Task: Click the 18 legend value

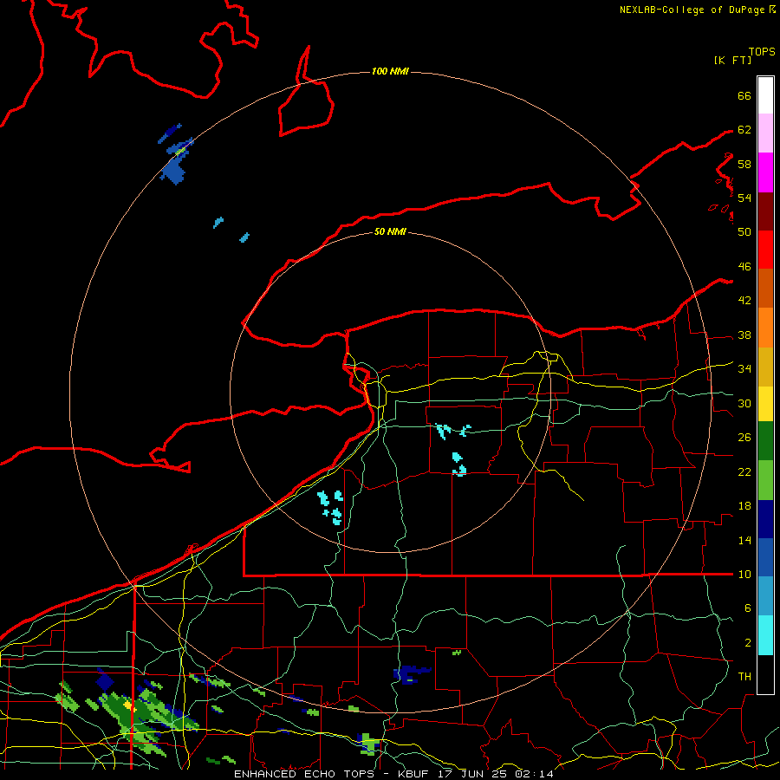Action: click(744, 506)
